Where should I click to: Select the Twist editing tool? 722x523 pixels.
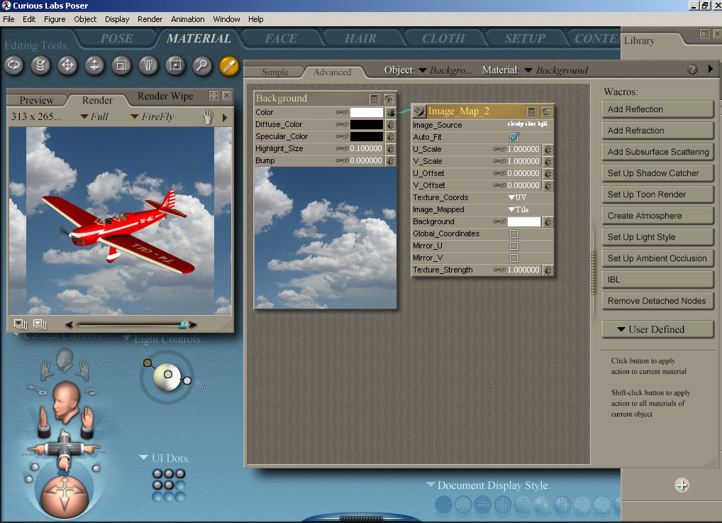tap(40, 66)
